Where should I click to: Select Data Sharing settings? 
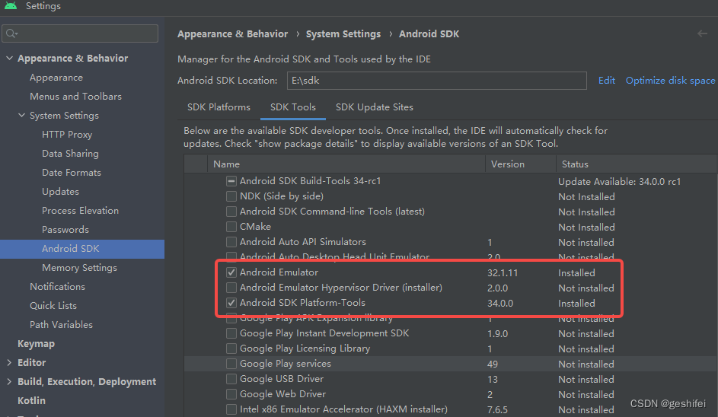(70, 154)
